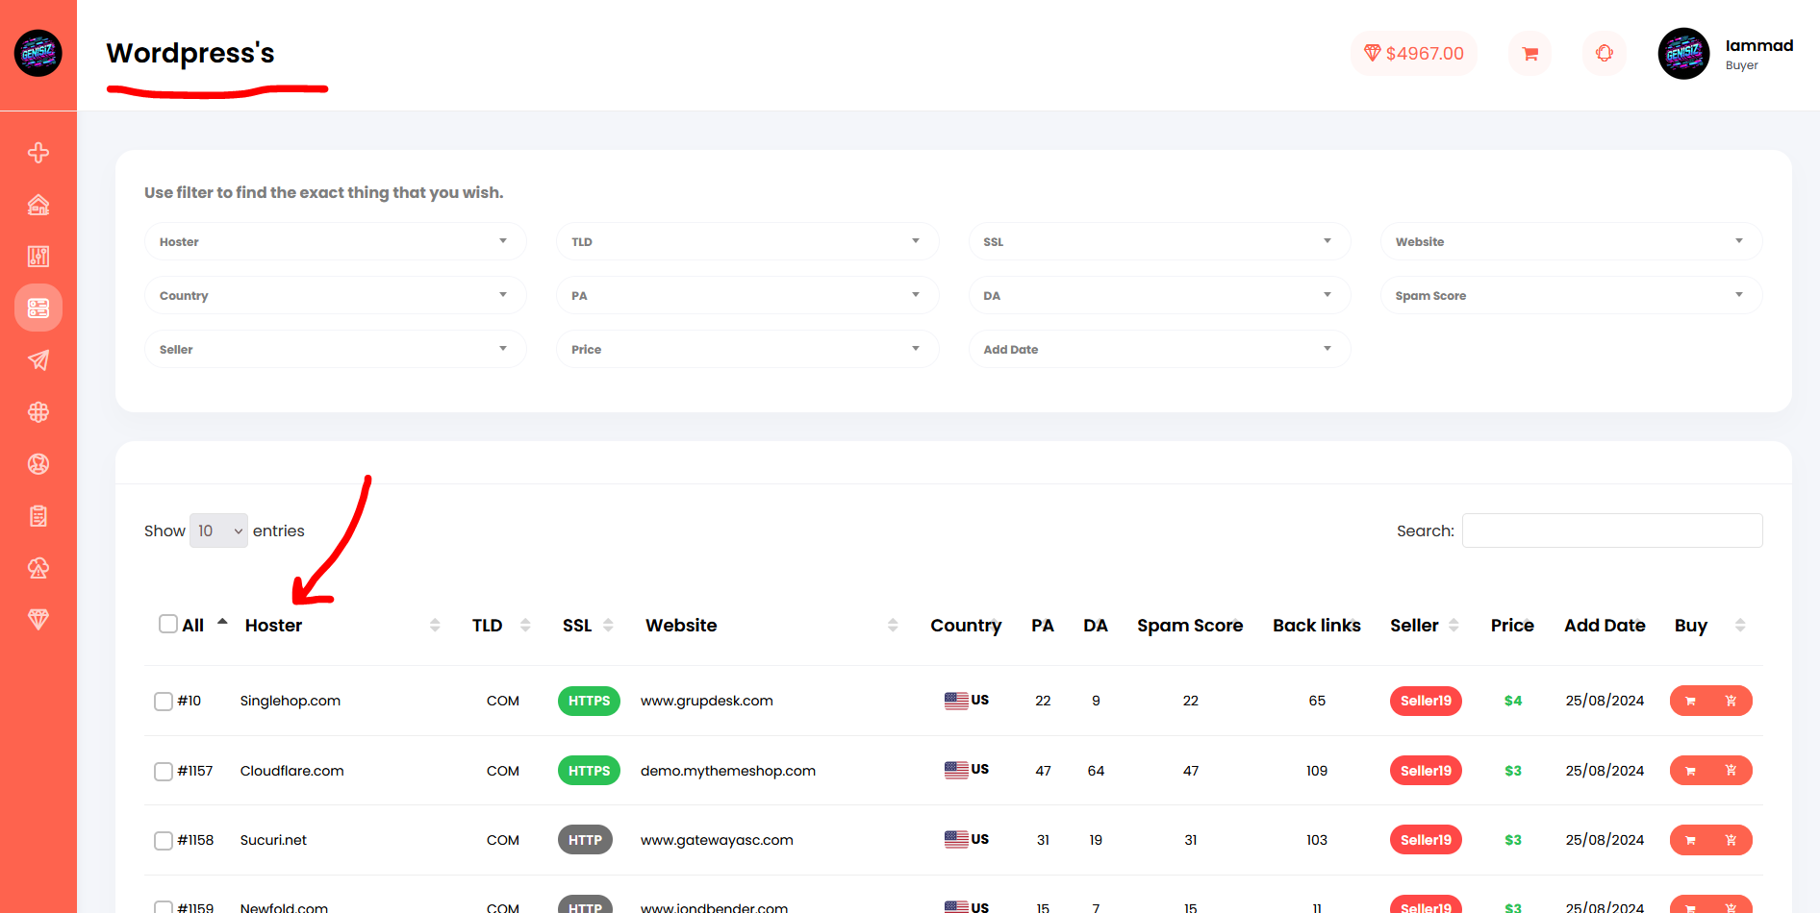The height and width of the screenshot is (913, 1820).
Task: Tick the checkbox for row #10
Action: pyautogui.click(x=164, y=702)
